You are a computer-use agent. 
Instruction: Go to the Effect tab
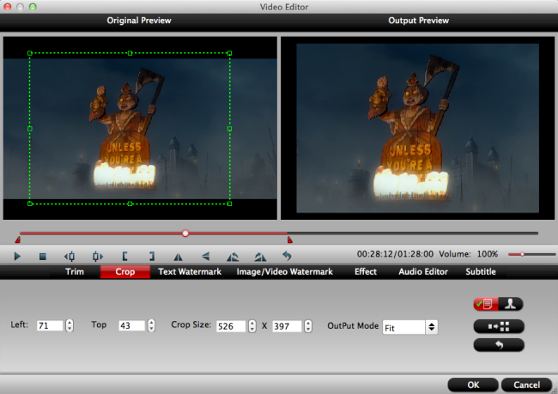click(366, 271)
